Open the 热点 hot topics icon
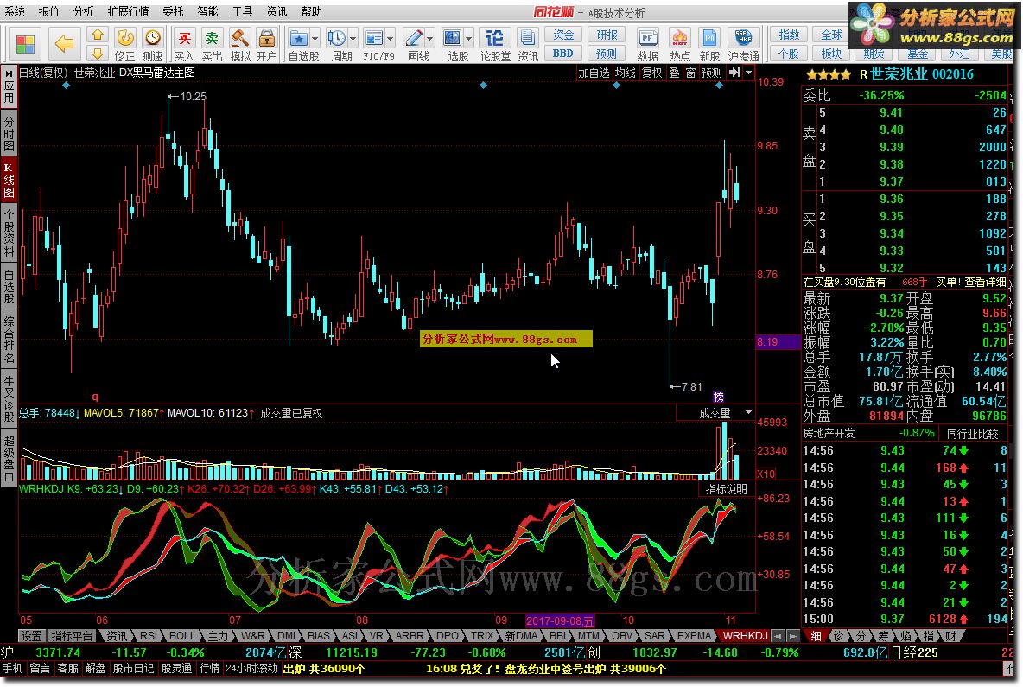Screen dimensions: 1023x687 [680, 44]
